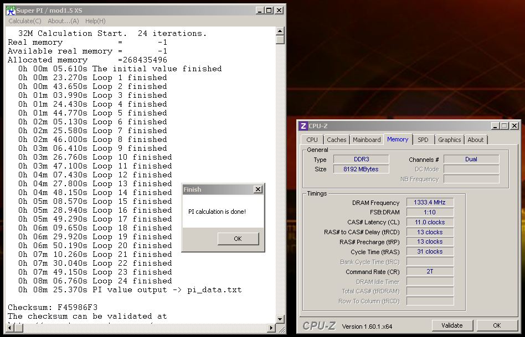Minimize the CPU-Z window

pos(496,126)
